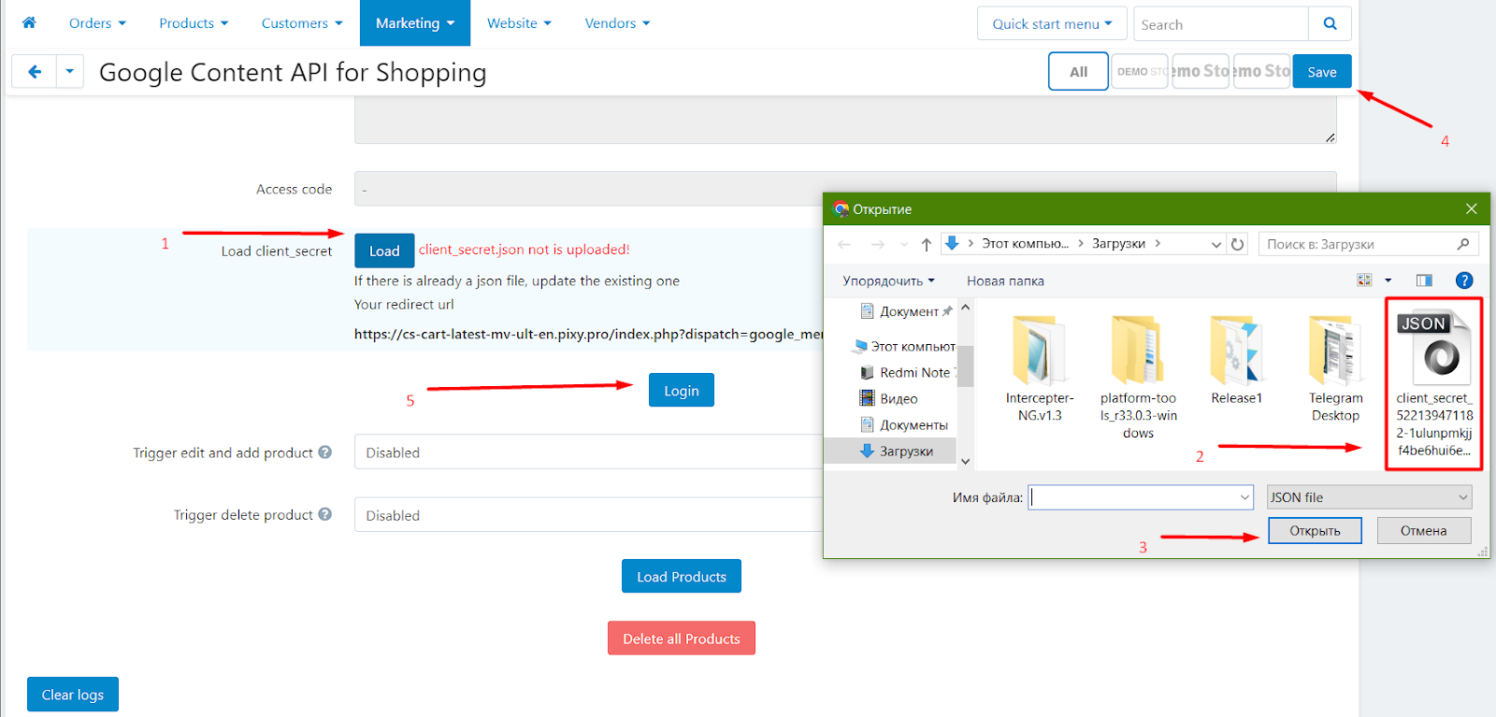
Task: Open the Trigger edit and add product dropdown
Action: pos(589,452)
